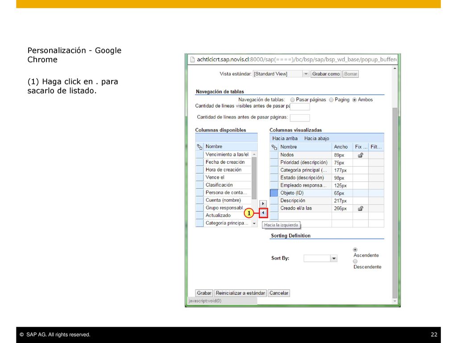Toggle the lock icon in Creado el/a las row

(361, 208)
